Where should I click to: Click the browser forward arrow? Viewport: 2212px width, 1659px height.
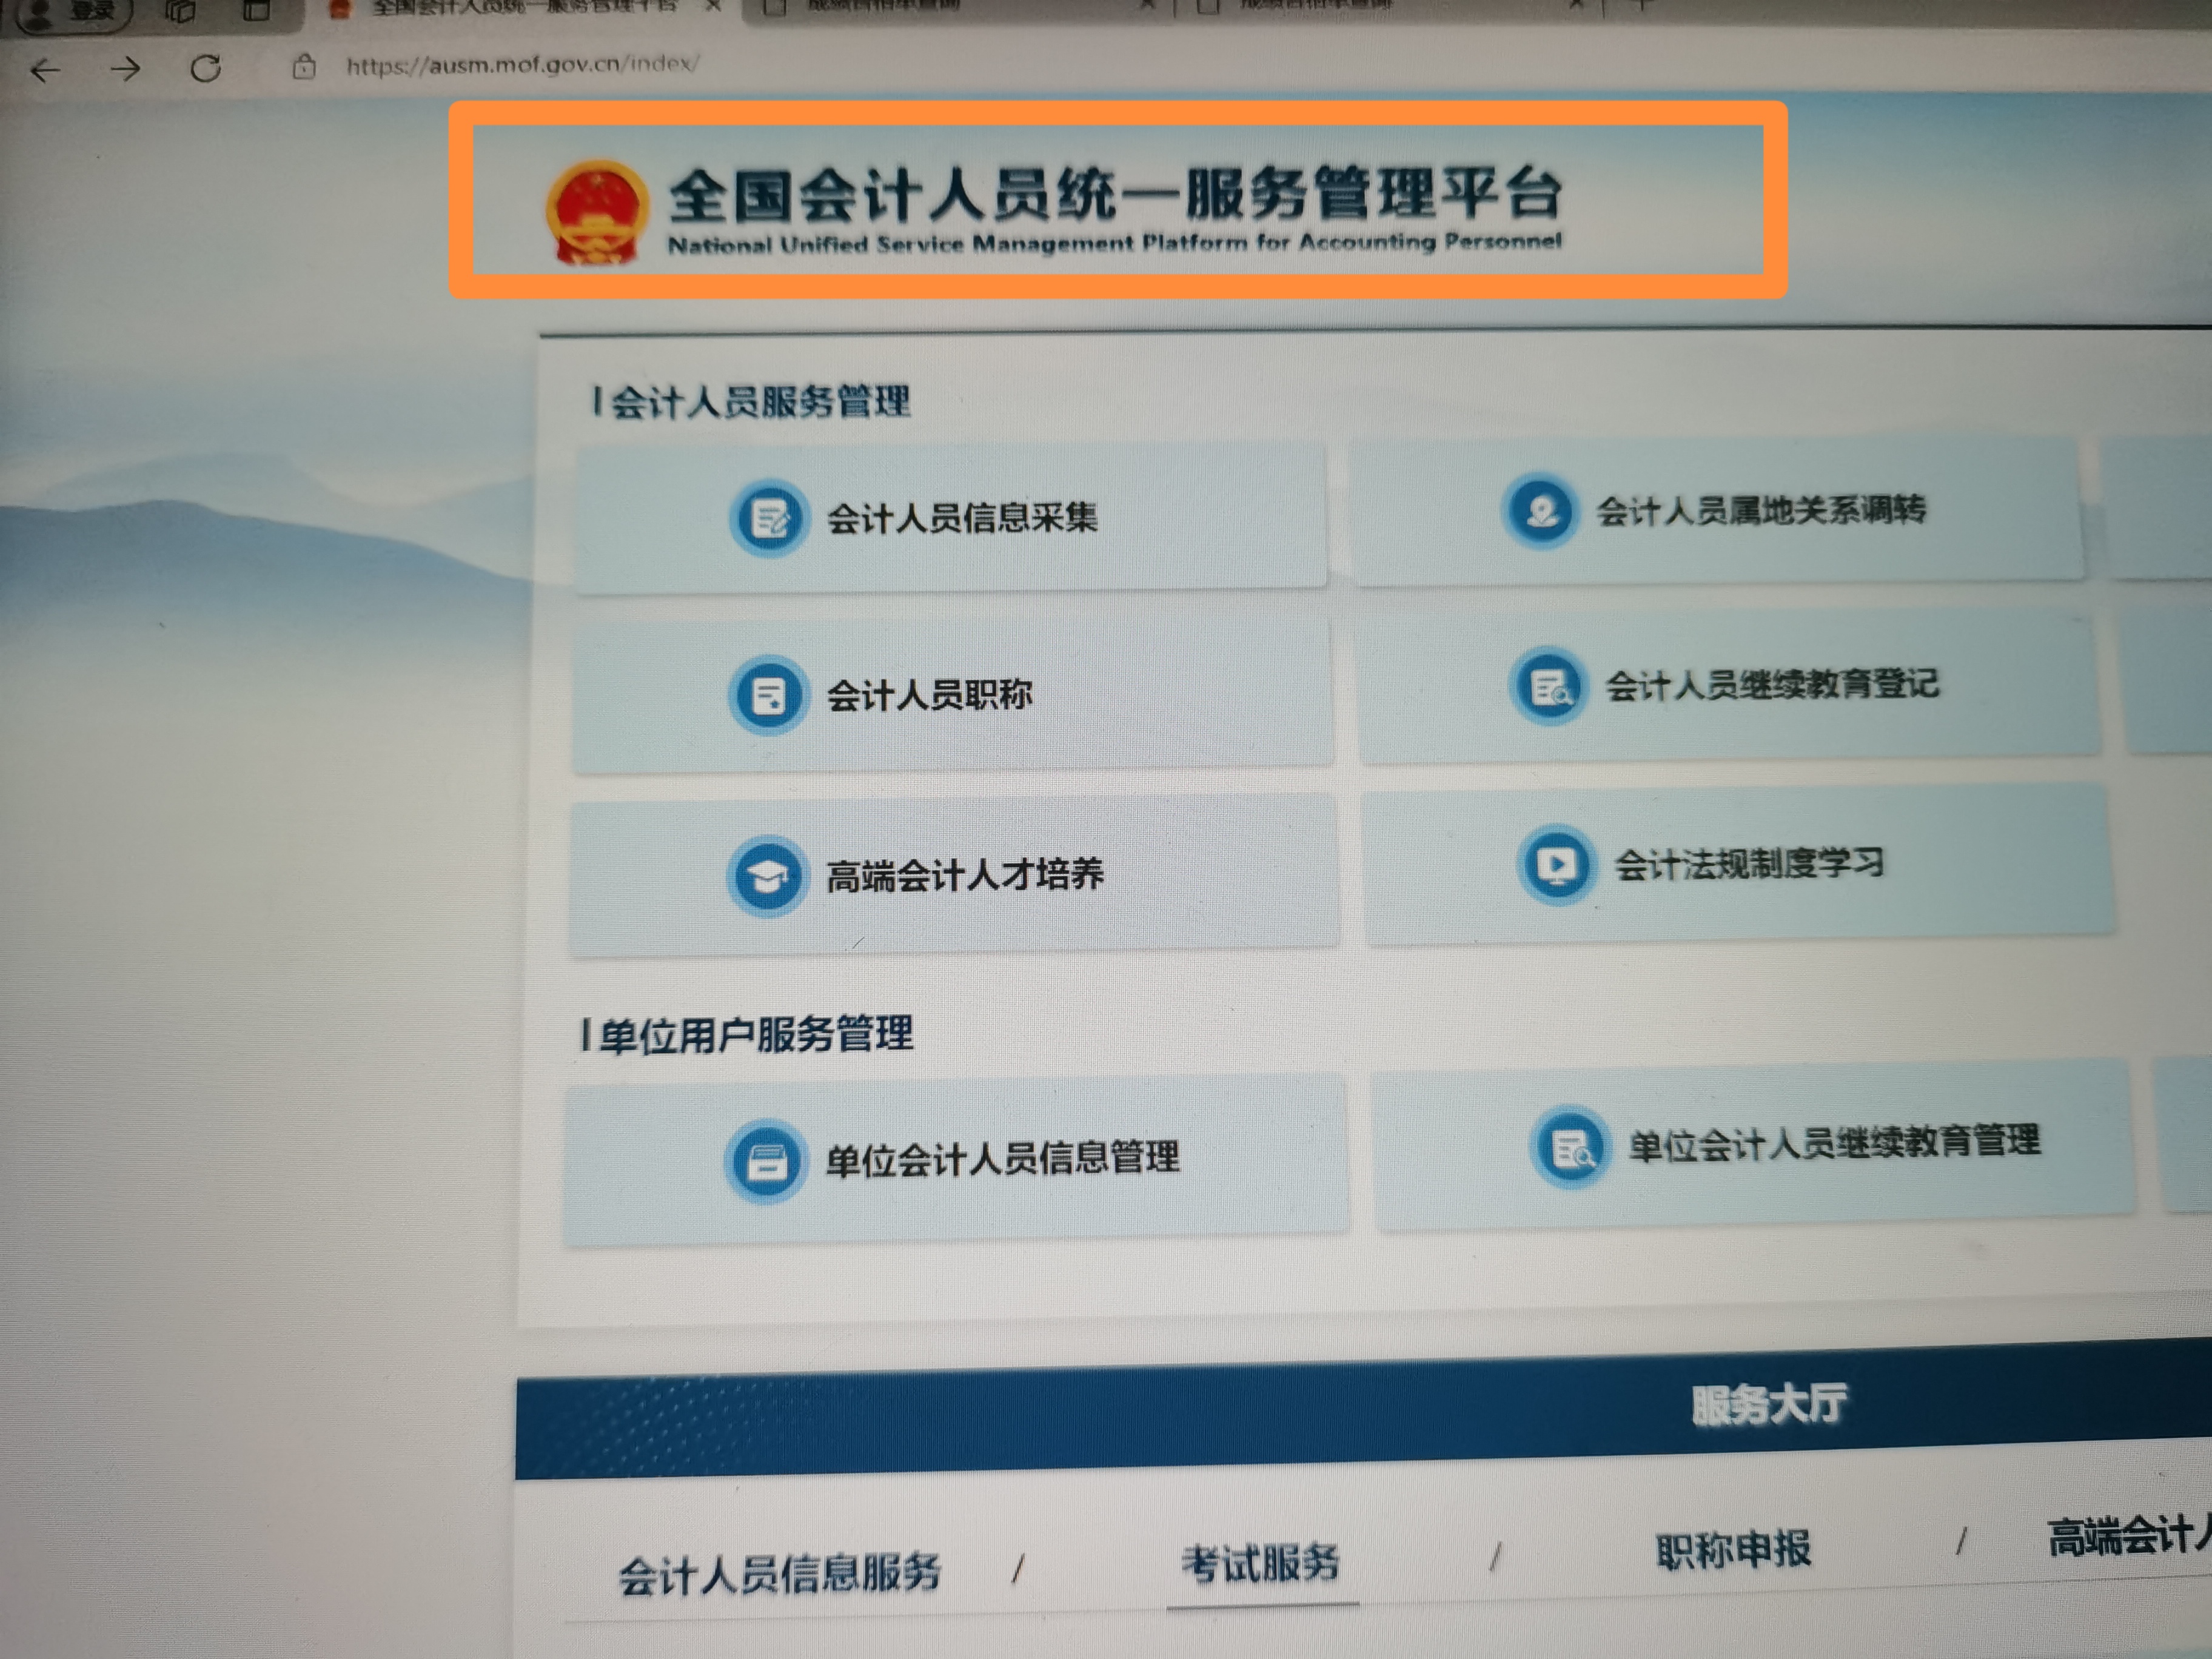click(125, 69)
